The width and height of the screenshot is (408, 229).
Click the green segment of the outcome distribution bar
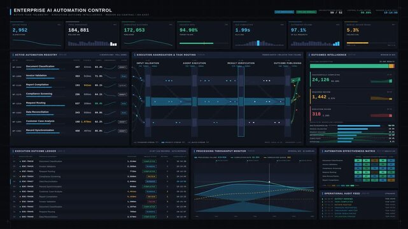[x=349, y=66]
